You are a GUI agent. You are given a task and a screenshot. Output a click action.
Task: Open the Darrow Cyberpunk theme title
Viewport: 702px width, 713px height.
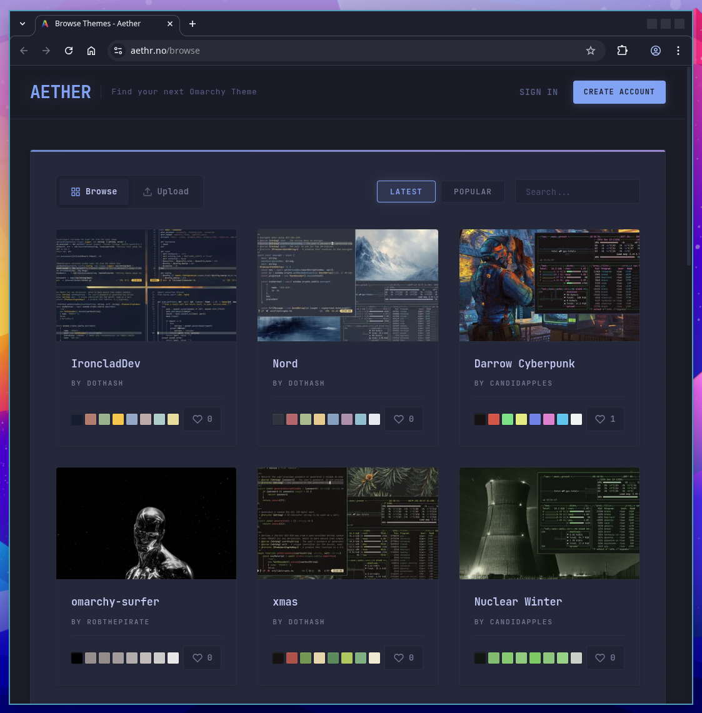pyautogui.click(x=524, y=364)
